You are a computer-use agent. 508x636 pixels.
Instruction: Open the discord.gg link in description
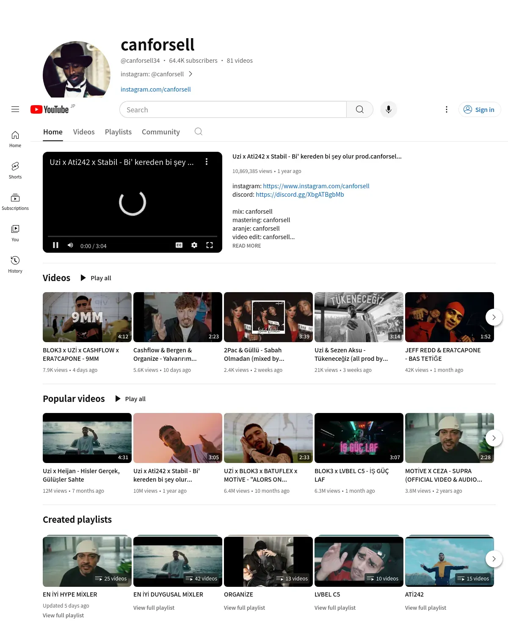tap(300, 194)
